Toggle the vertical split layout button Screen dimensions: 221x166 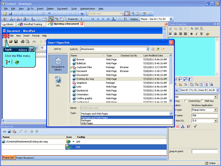[x=137, y=14]
